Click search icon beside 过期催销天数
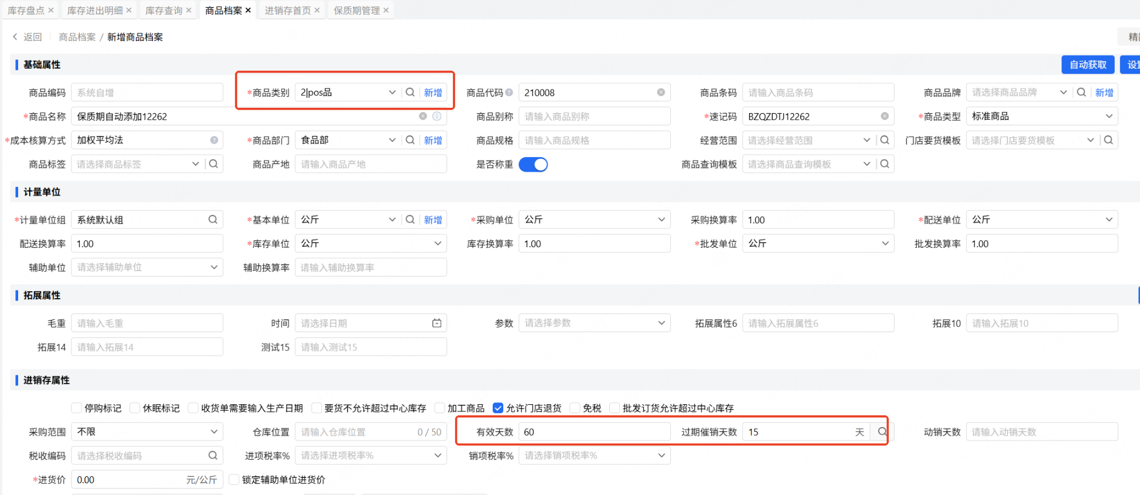The width and height of the screenshot is (1140, 495). point(882,432)
